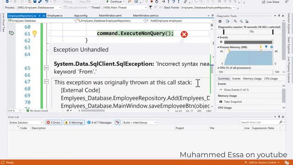Collapse the Events graph section
The width and height of the screenshot is (293, 165).
[218, 37]
